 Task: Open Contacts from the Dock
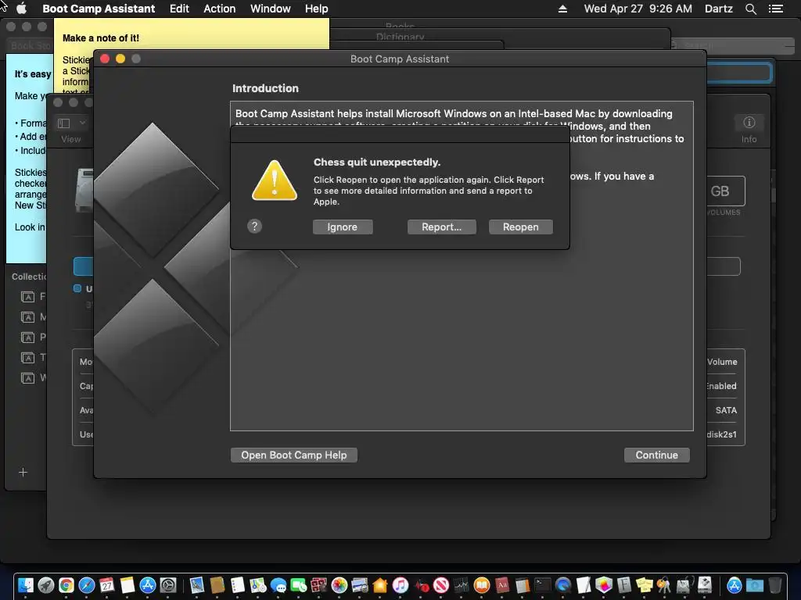tap(217, 584)
